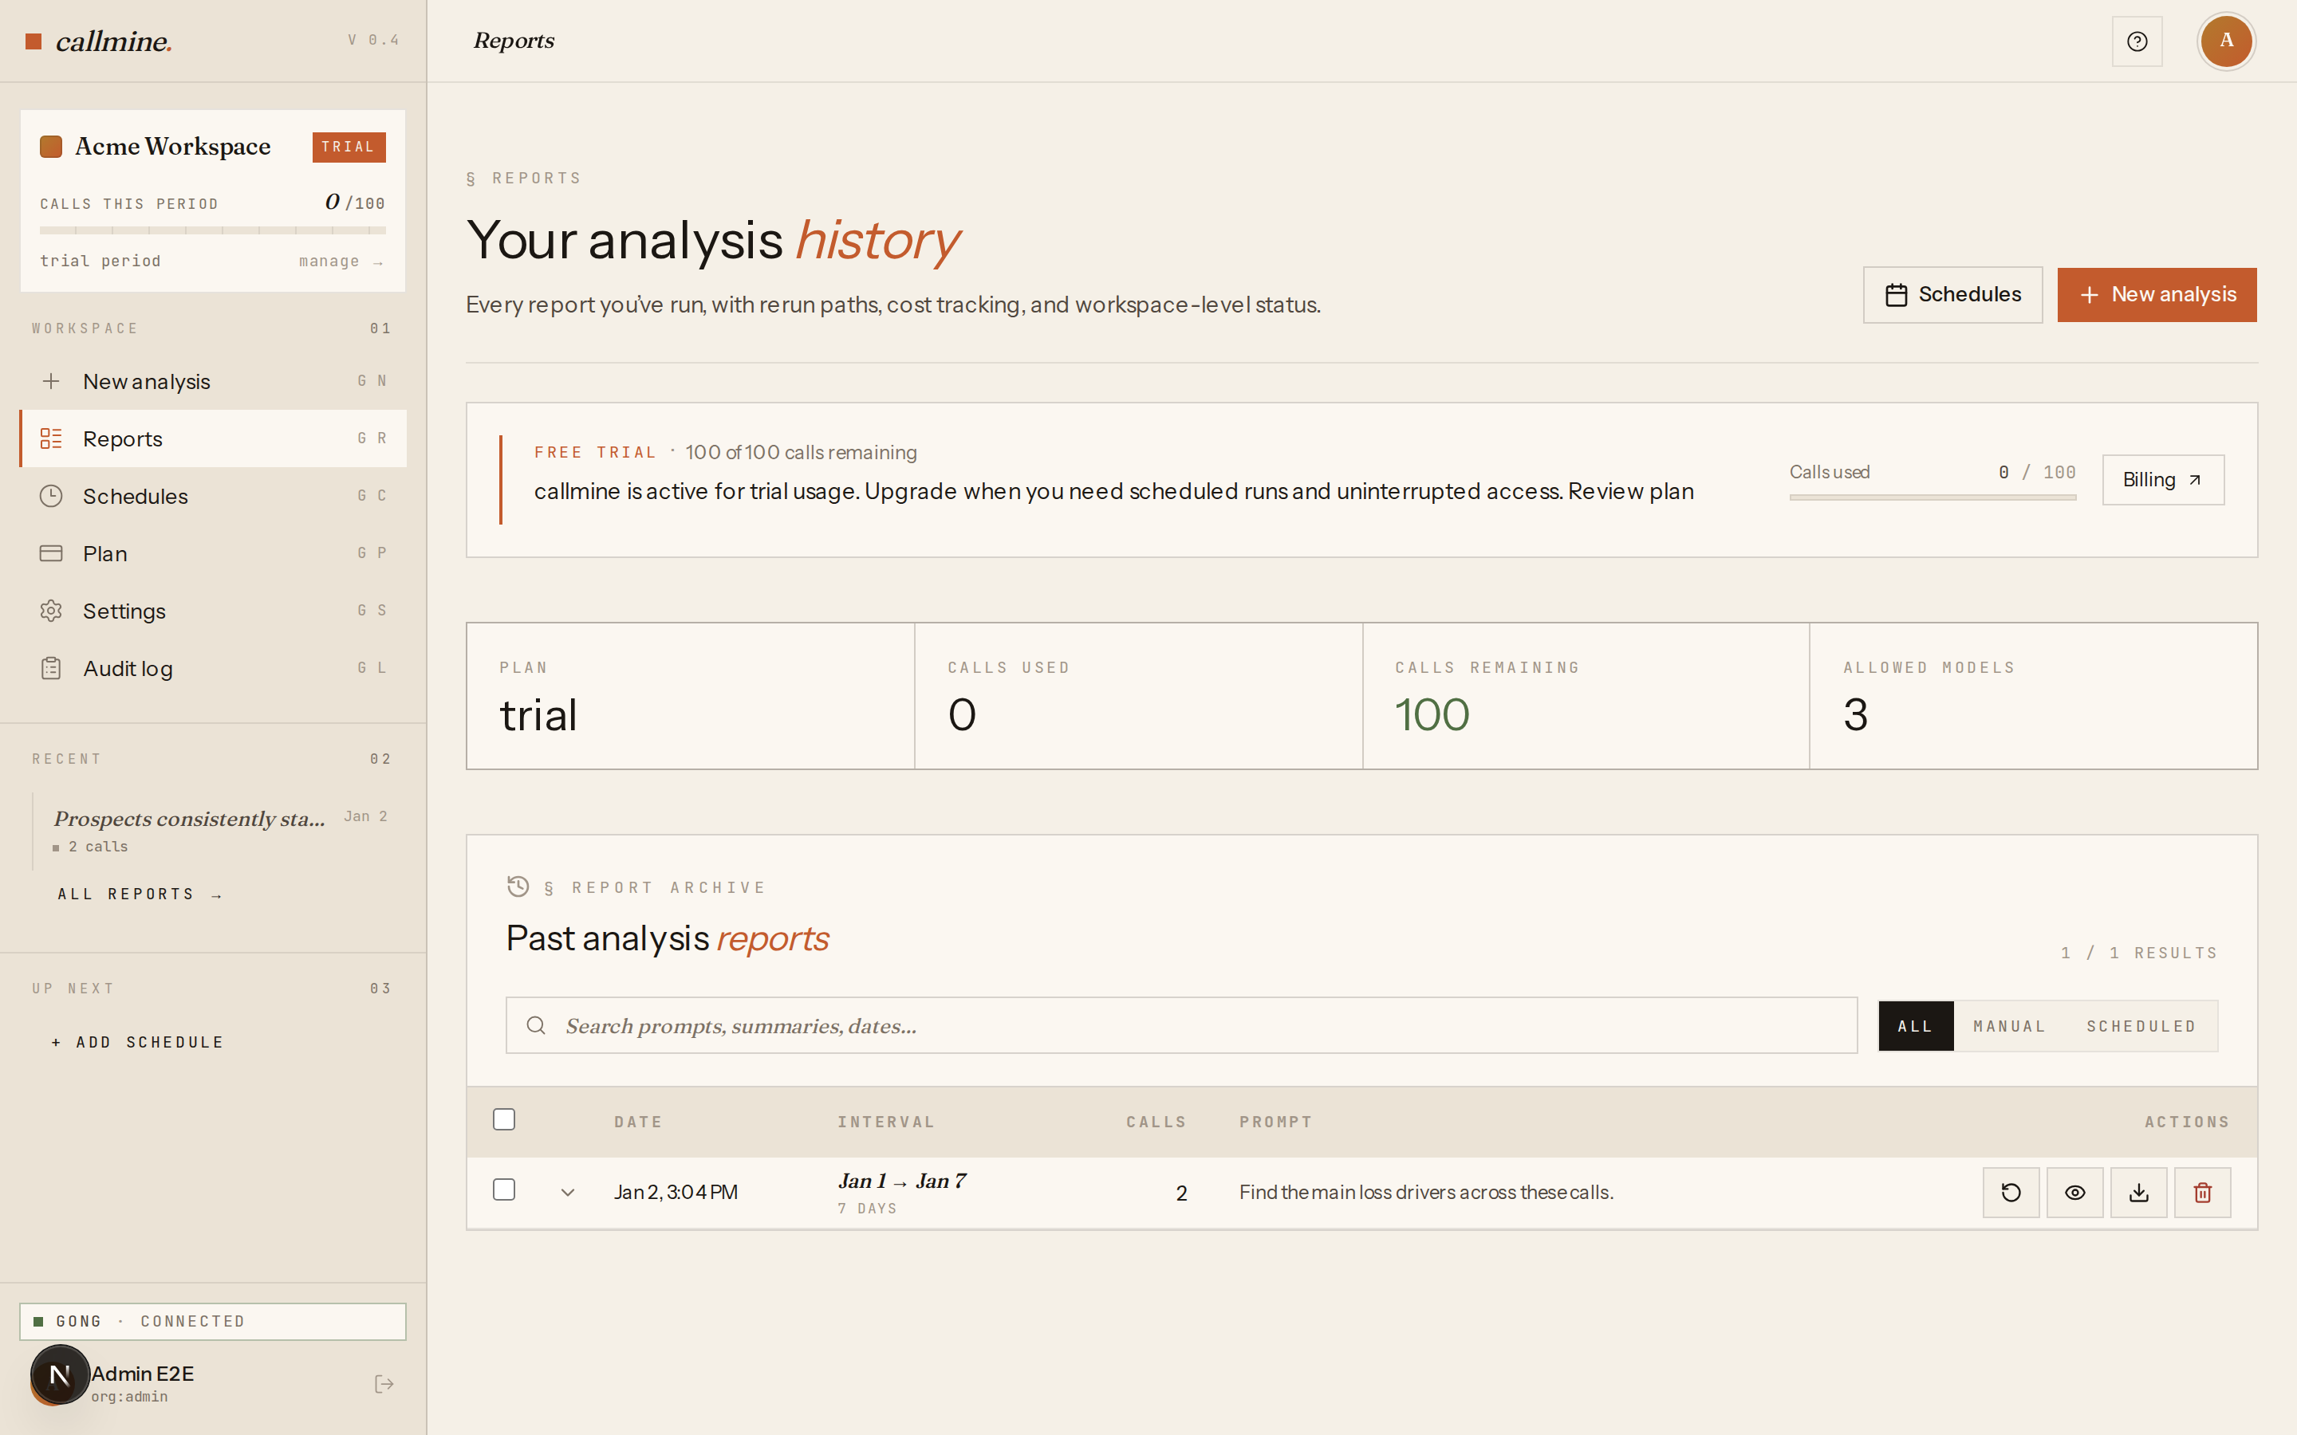The image size is (2297, 1435).
Task: Click the INTERVAL column header
Action: (885, 1122)
